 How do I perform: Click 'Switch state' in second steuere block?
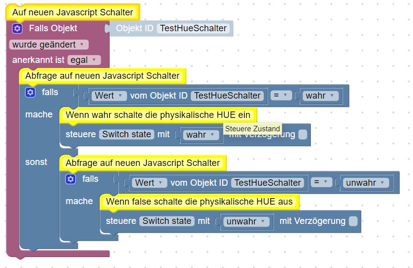coord(167,221)
